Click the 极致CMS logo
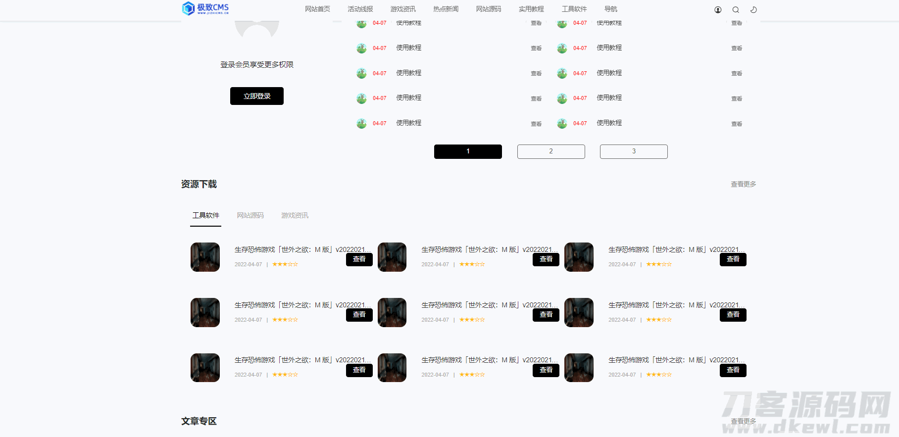Screen dimensions: 899x437 (205, 8)
